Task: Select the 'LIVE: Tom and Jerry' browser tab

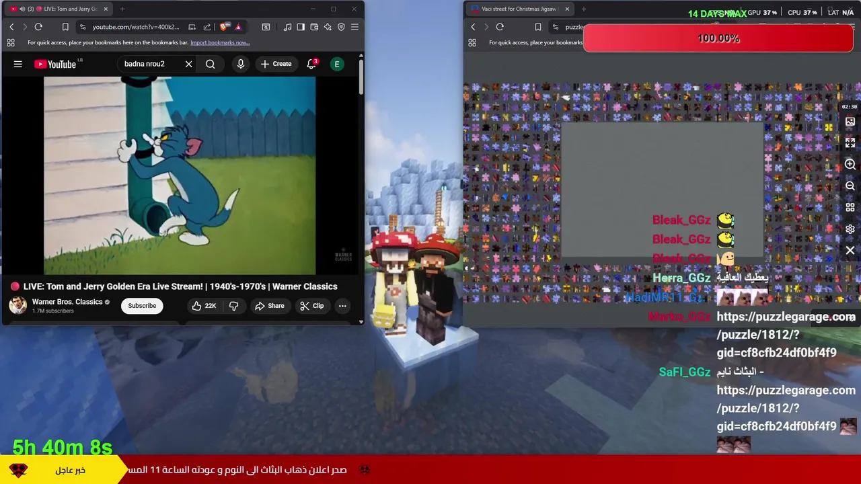Action: tap(57, 9)
